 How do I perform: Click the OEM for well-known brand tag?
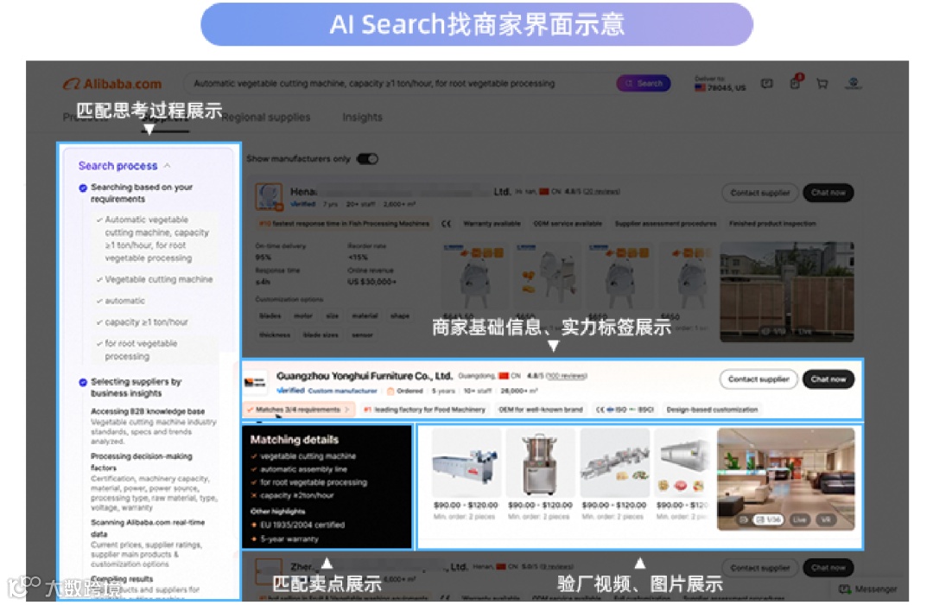click(x=540, y=410)
